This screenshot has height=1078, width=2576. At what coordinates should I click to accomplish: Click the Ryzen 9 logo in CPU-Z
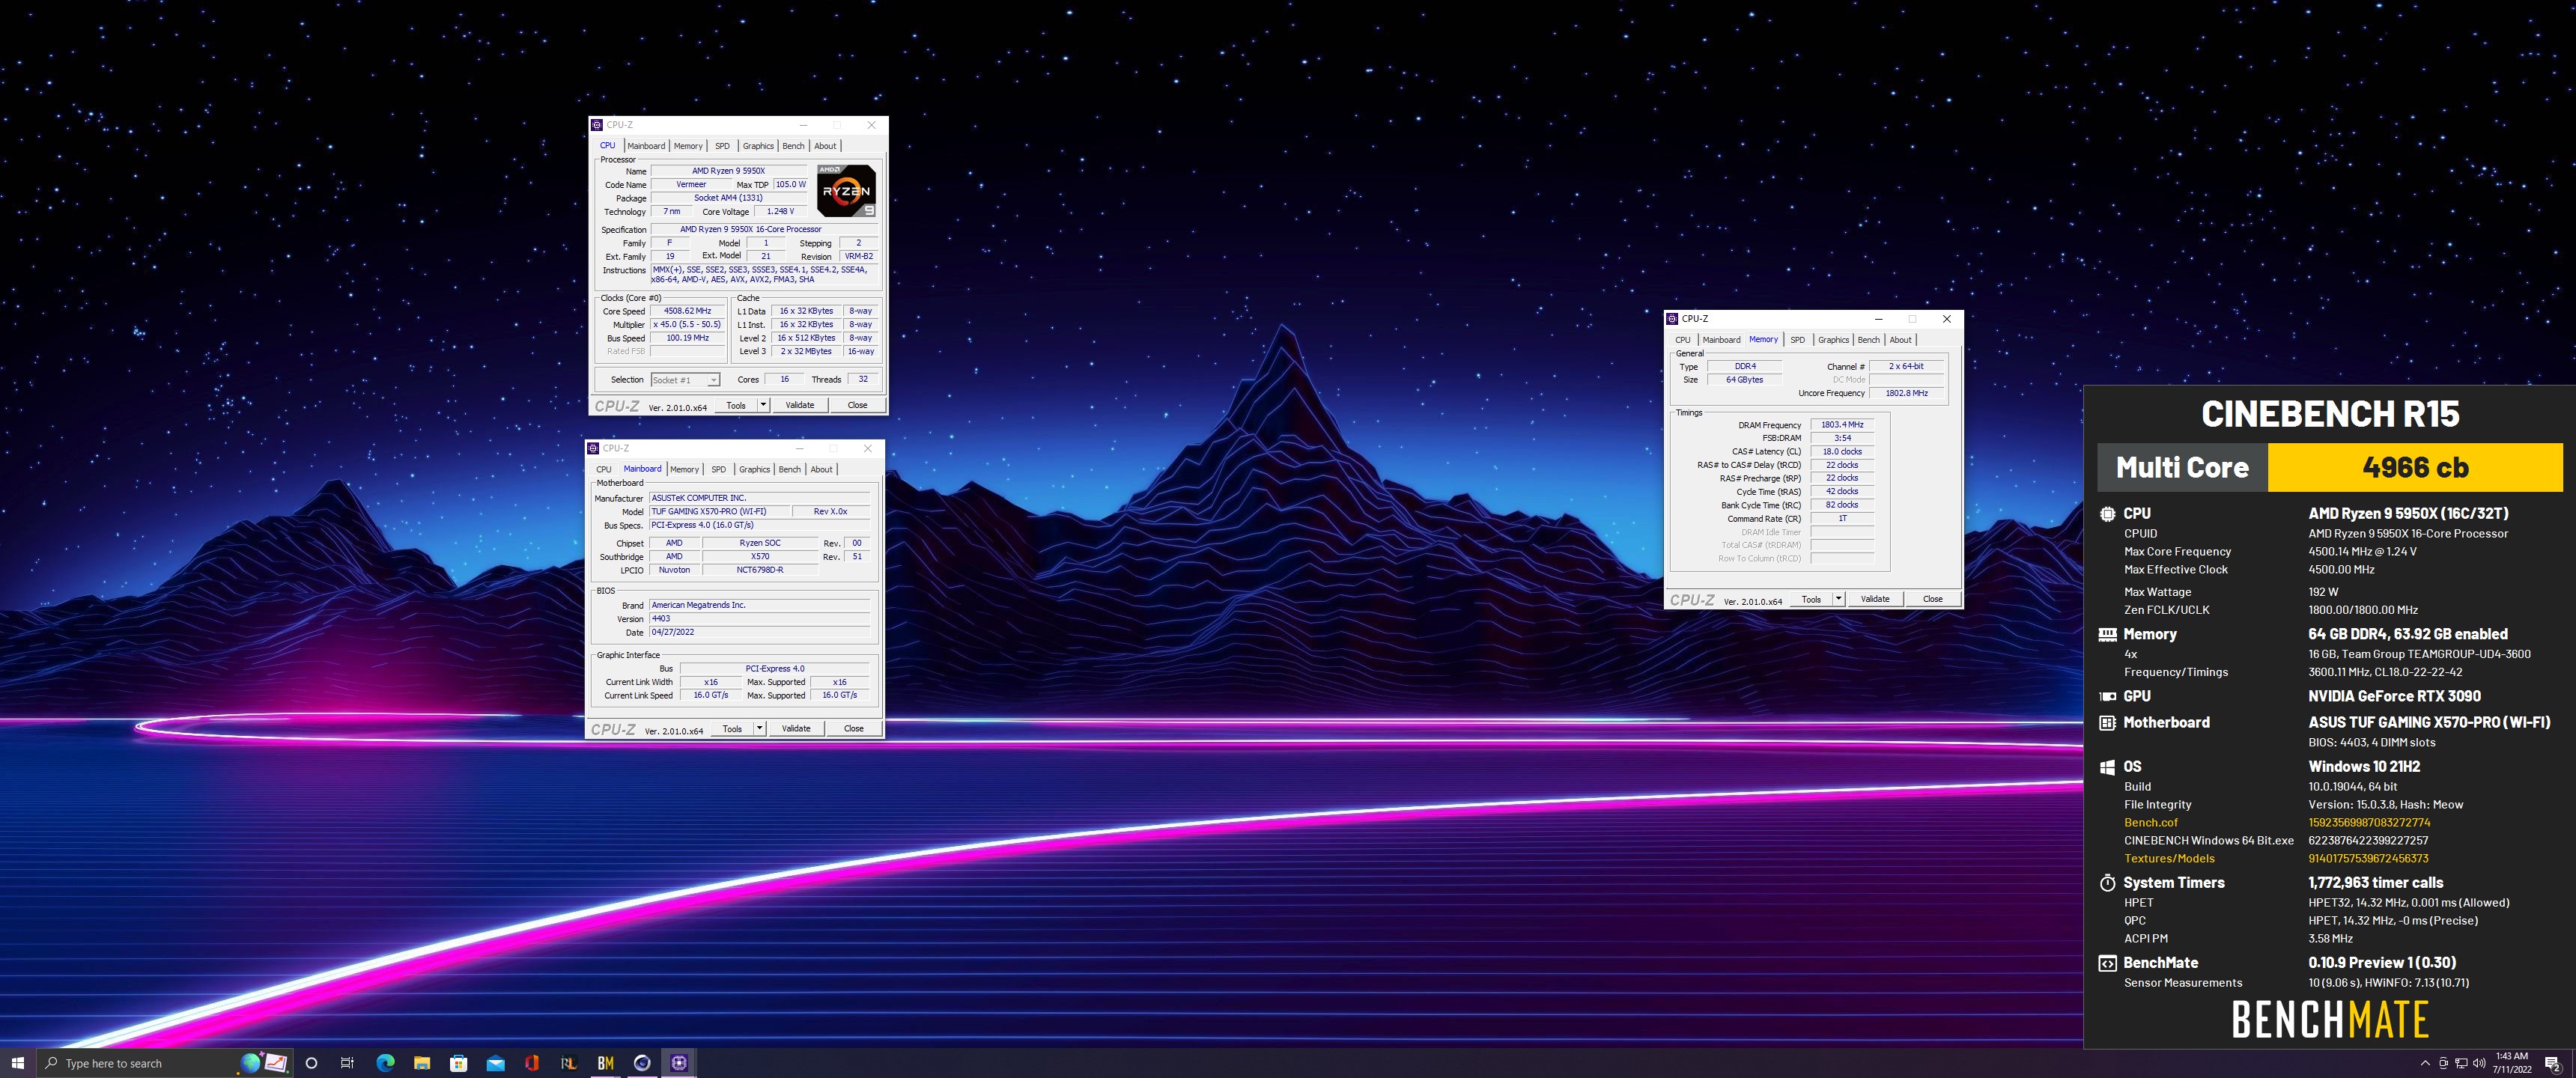[x=846, y=190]
